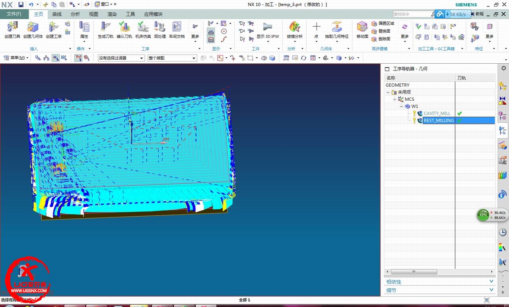Viewport: 509px width, 307px height.
Task: Click the 偏置区域 offset region tool
Action: click(x=383, y=23)
